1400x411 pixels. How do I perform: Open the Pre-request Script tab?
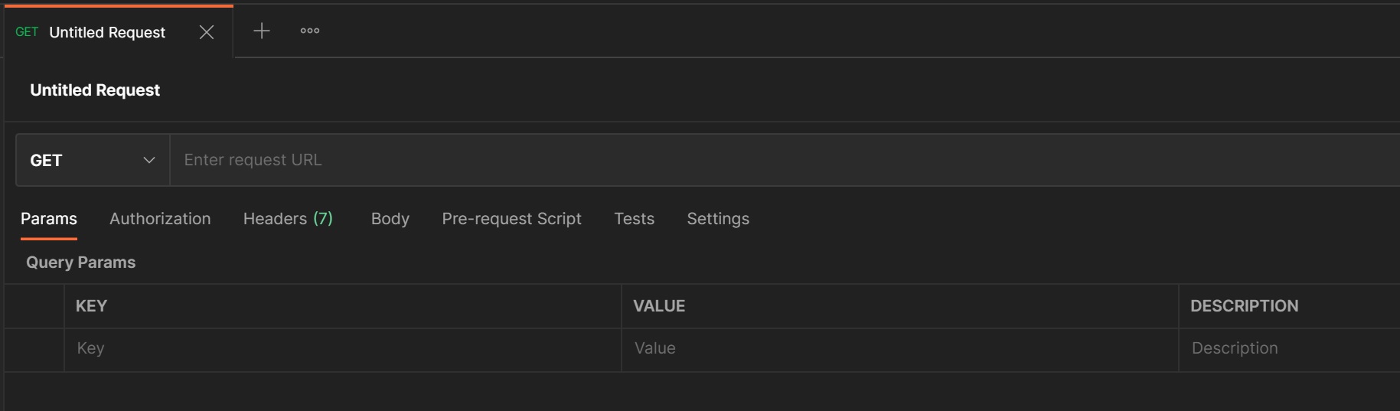click(511, 219)
